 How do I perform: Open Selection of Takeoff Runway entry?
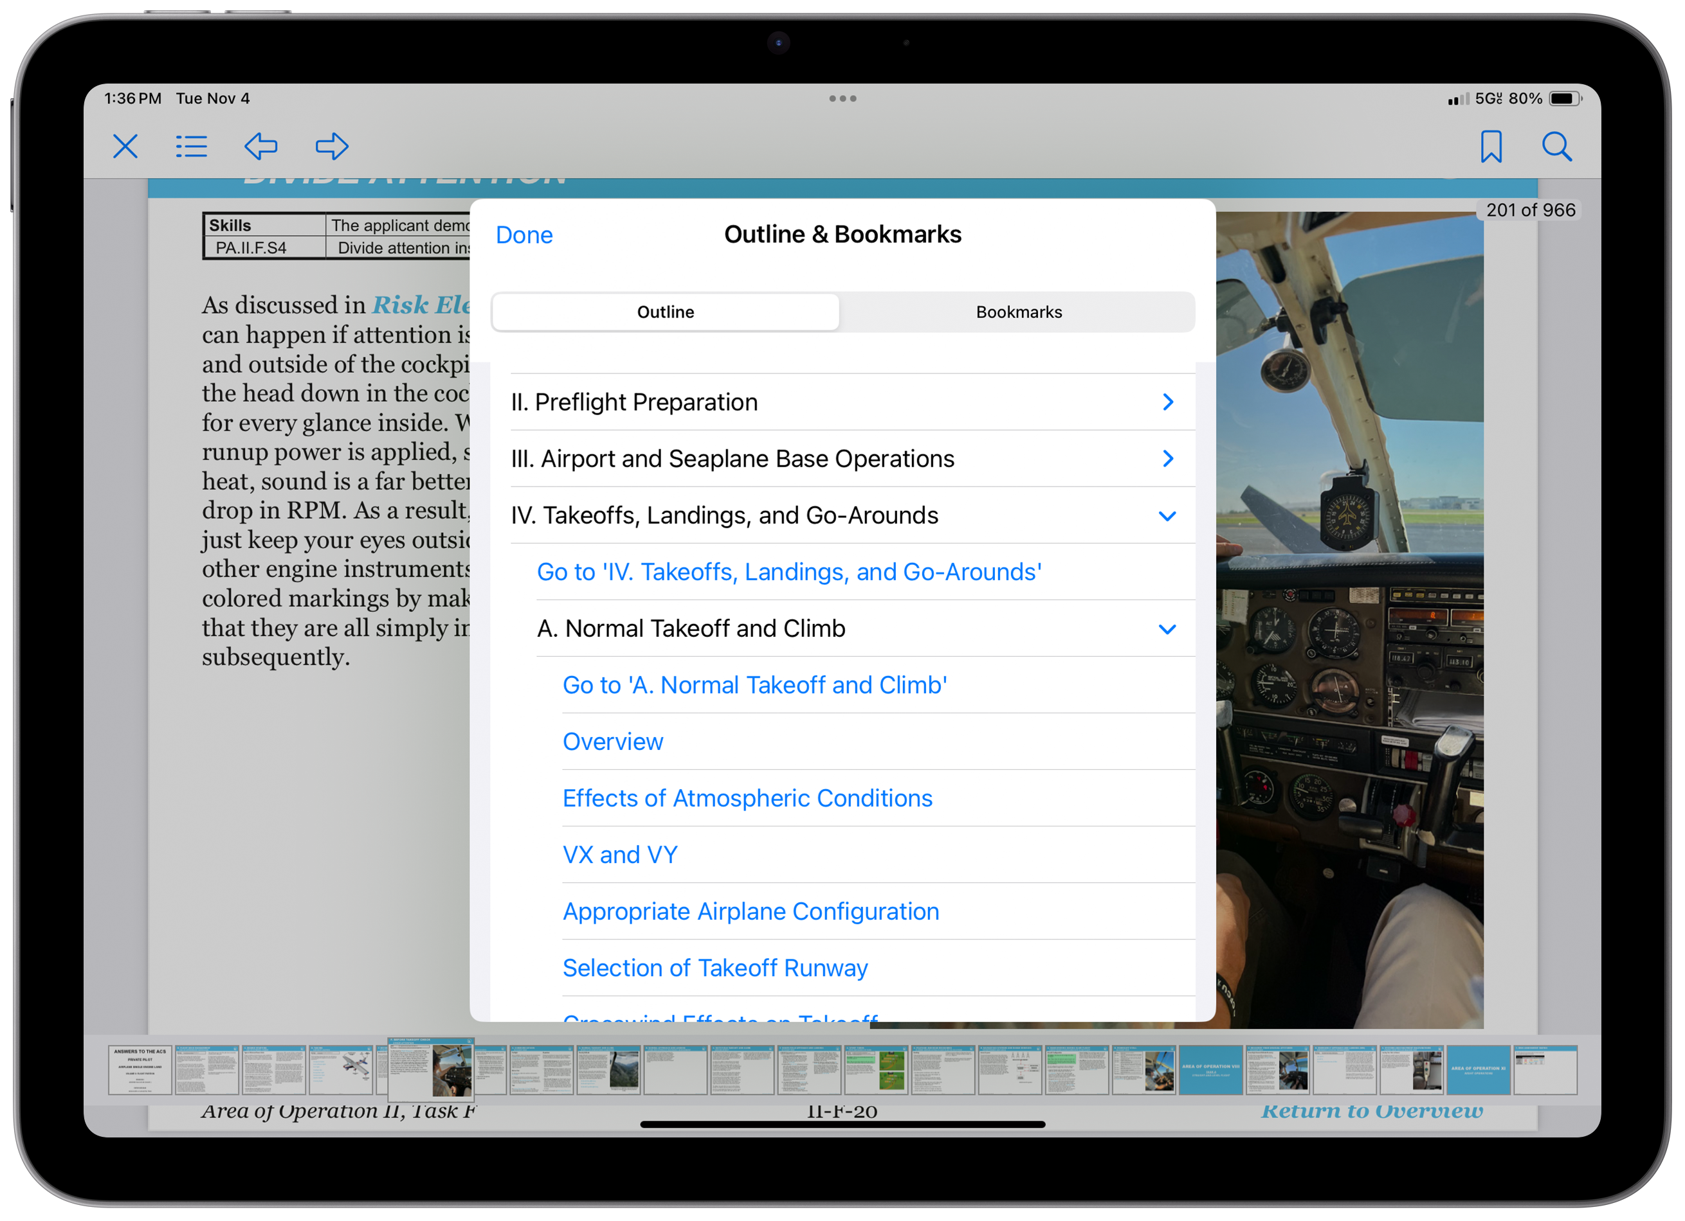715,968
